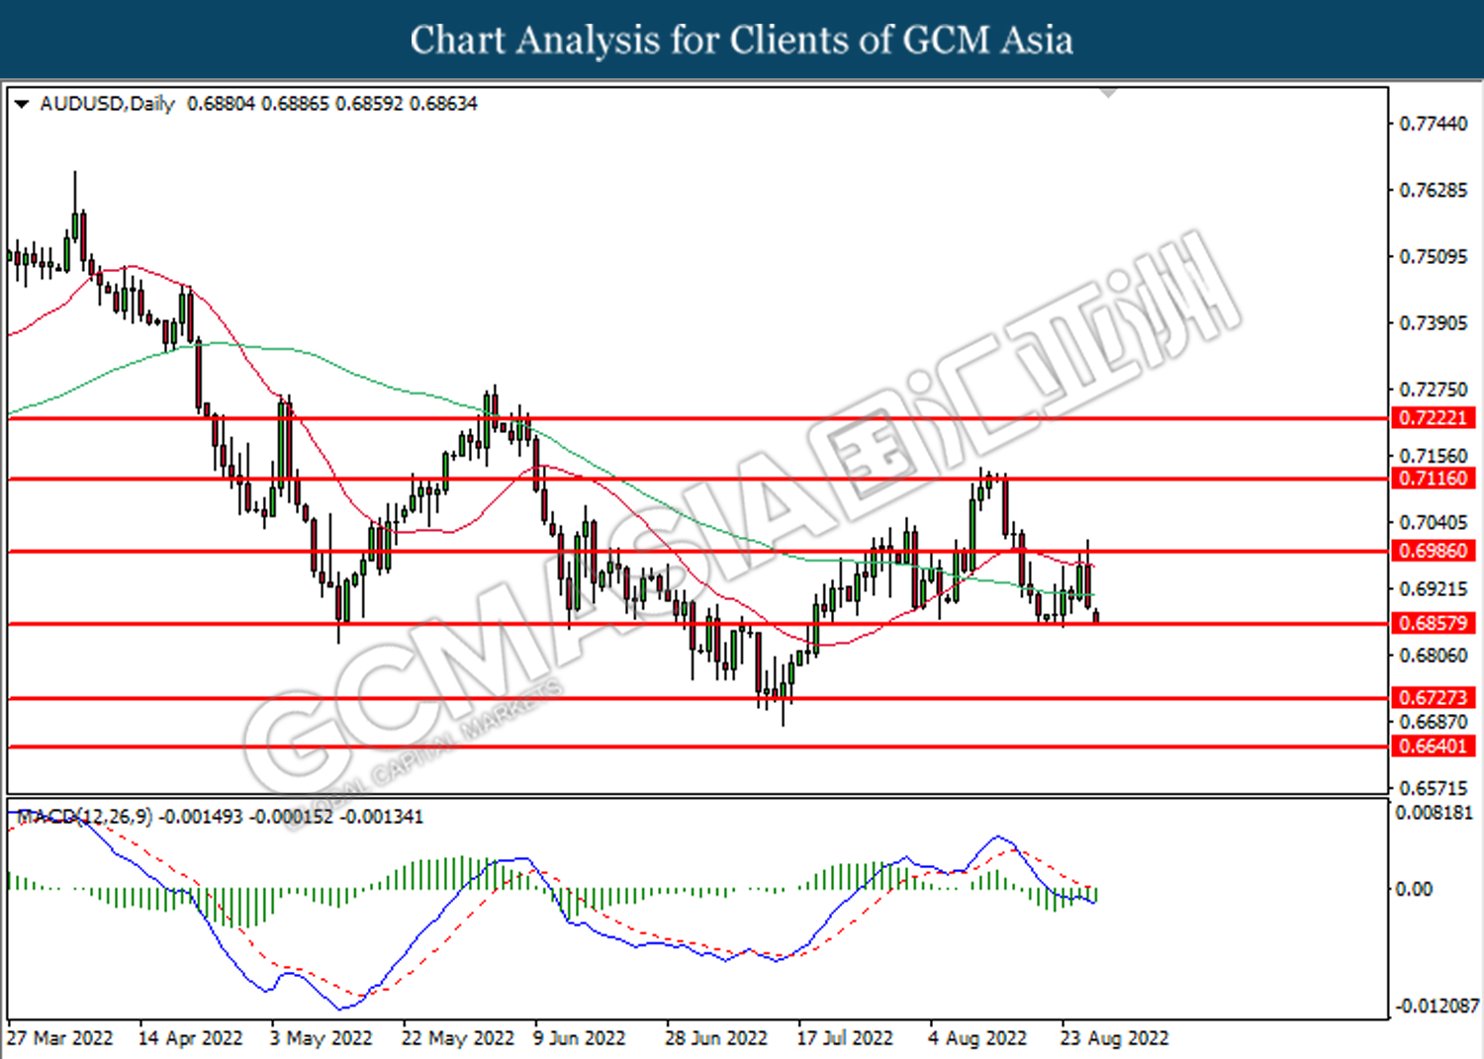This screenshot has width=1484, height=1059.
Task: Click the 0.77440 price axis value
Action: [1433, 124]
